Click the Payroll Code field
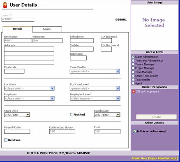Image resolution: width=180 pixels, height=162 pixels. [17, 131]
